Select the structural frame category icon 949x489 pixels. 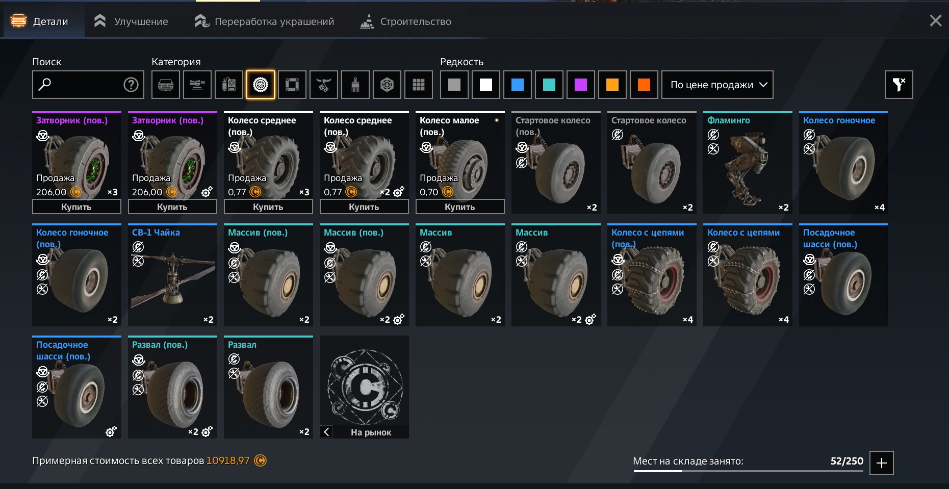(x=292, y=85)
